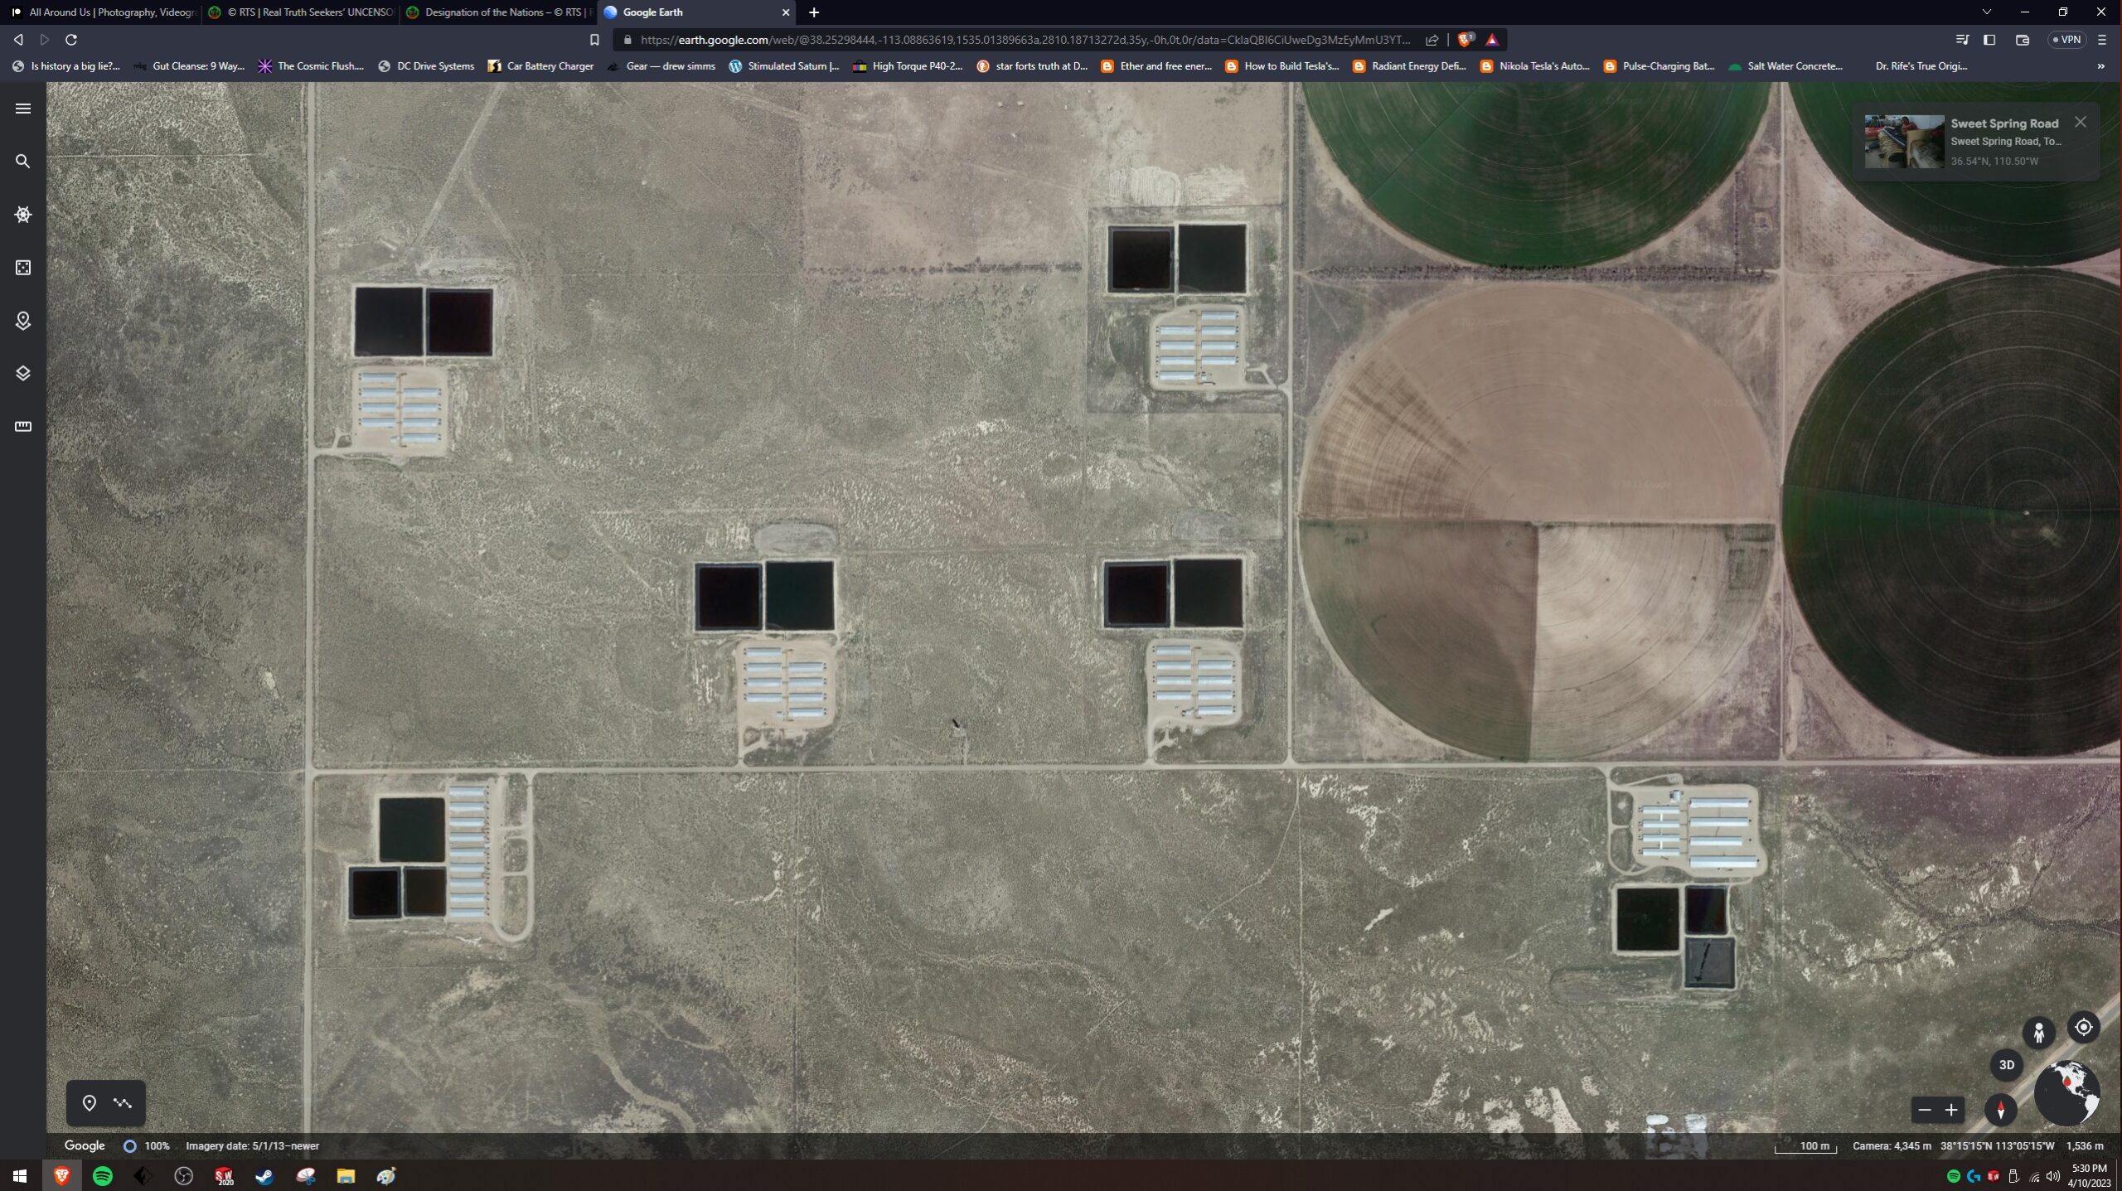This screenshot has height=1191, width=2122.
Task: Open the tab search dropdown arrow
Action: 1986,12
